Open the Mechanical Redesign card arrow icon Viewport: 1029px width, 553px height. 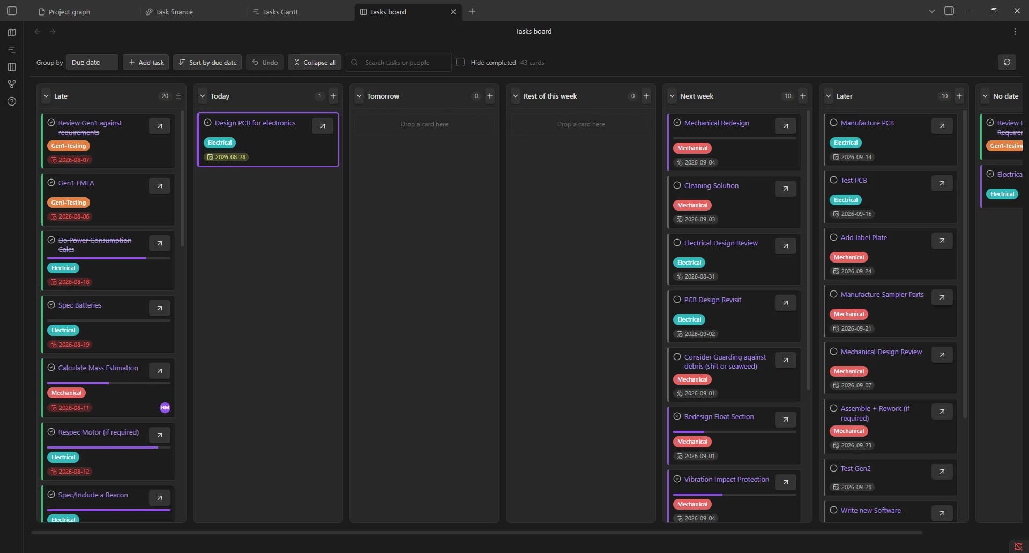tap(785, 126)
